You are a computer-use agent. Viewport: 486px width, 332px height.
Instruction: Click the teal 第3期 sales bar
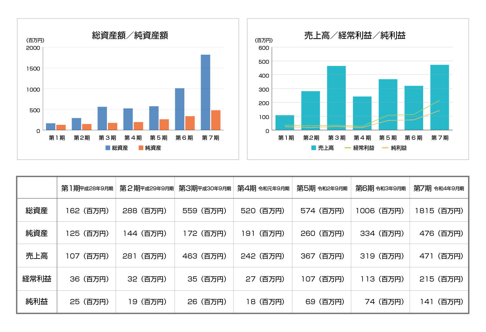(x=336, y=98)
